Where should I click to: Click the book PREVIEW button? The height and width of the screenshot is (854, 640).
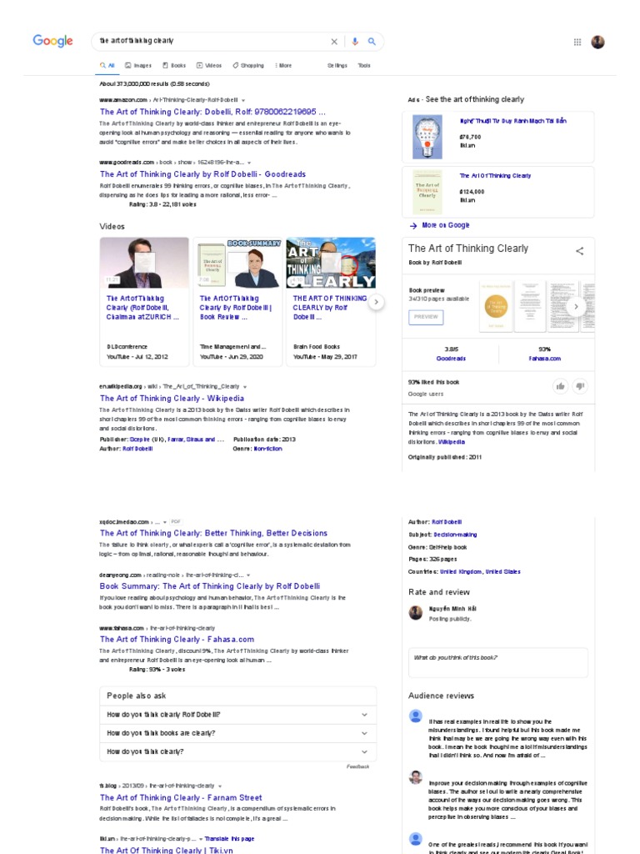pos(426,317)
